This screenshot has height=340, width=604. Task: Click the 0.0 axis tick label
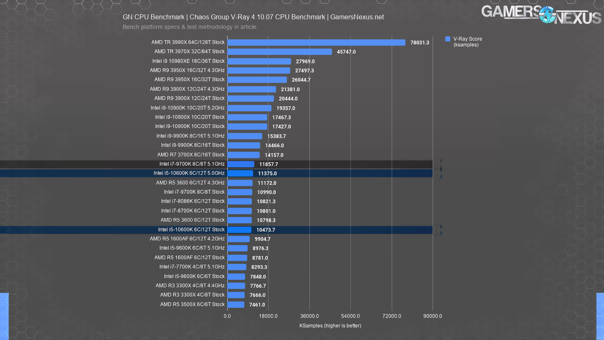click(x=227, y=316)
